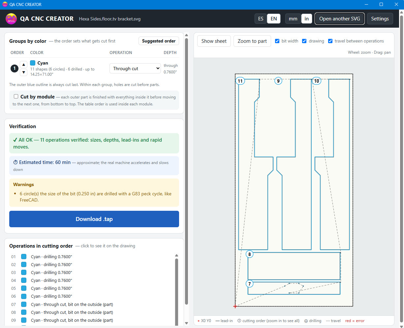This screenshot has width=404, height=328.
Task: Switch units to mm
Action: (x=293, y=19)
